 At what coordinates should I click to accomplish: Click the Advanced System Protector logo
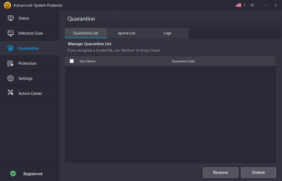[x=7, y=5]
